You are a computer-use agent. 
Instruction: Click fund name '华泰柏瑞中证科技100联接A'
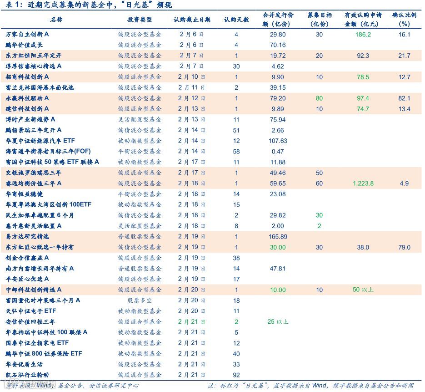coord(46,332)
